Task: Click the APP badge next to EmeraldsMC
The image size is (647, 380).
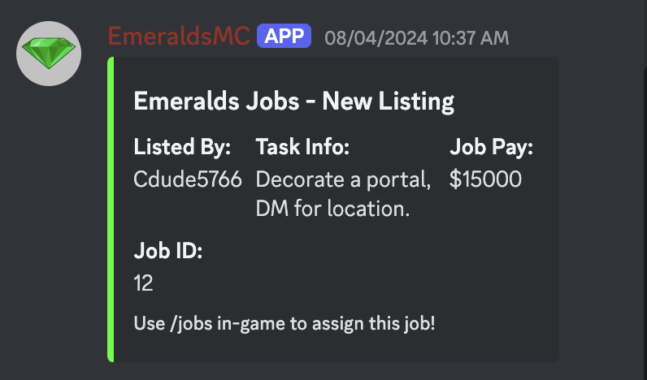Action: (x=284, y=37)
